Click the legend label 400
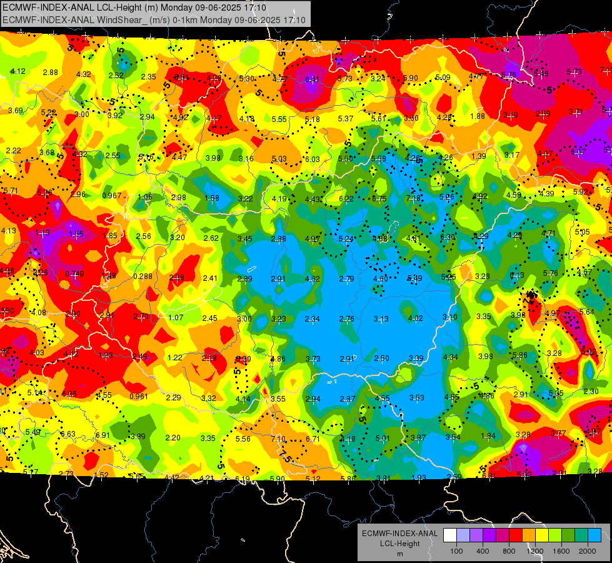 click(x=483, y=551)
